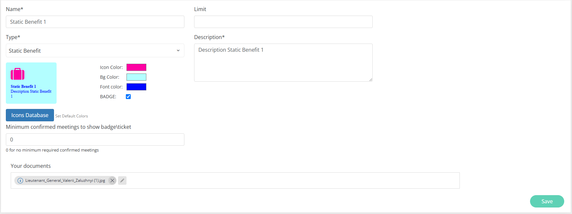Select the minimum confirmed meetings field
Image resolution: width=572 pixels, height=214 pixels.
(x=95, y=140)
